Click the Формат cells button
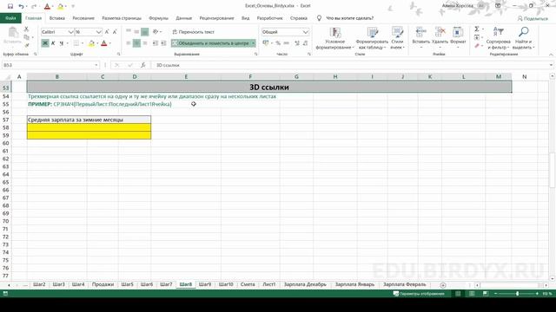The width and height of the screenshot is (556, 312). tap(458, 38)
